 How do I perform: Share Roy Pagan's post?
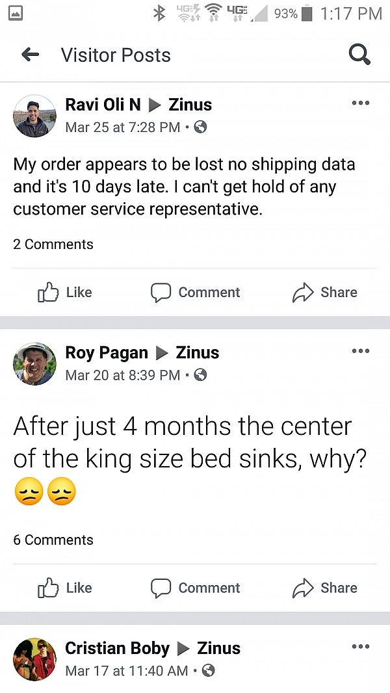(x=324, y=588)
